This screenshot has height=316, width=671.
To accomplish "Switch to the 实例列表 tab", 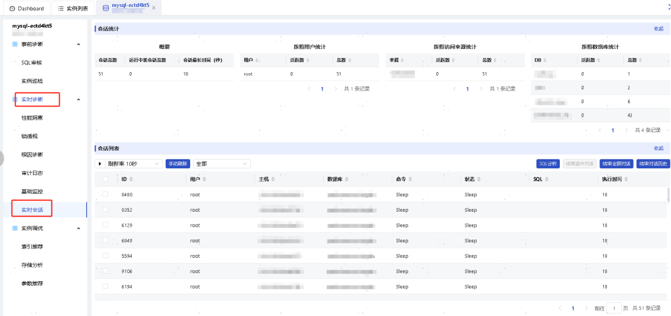I will 73,9.
